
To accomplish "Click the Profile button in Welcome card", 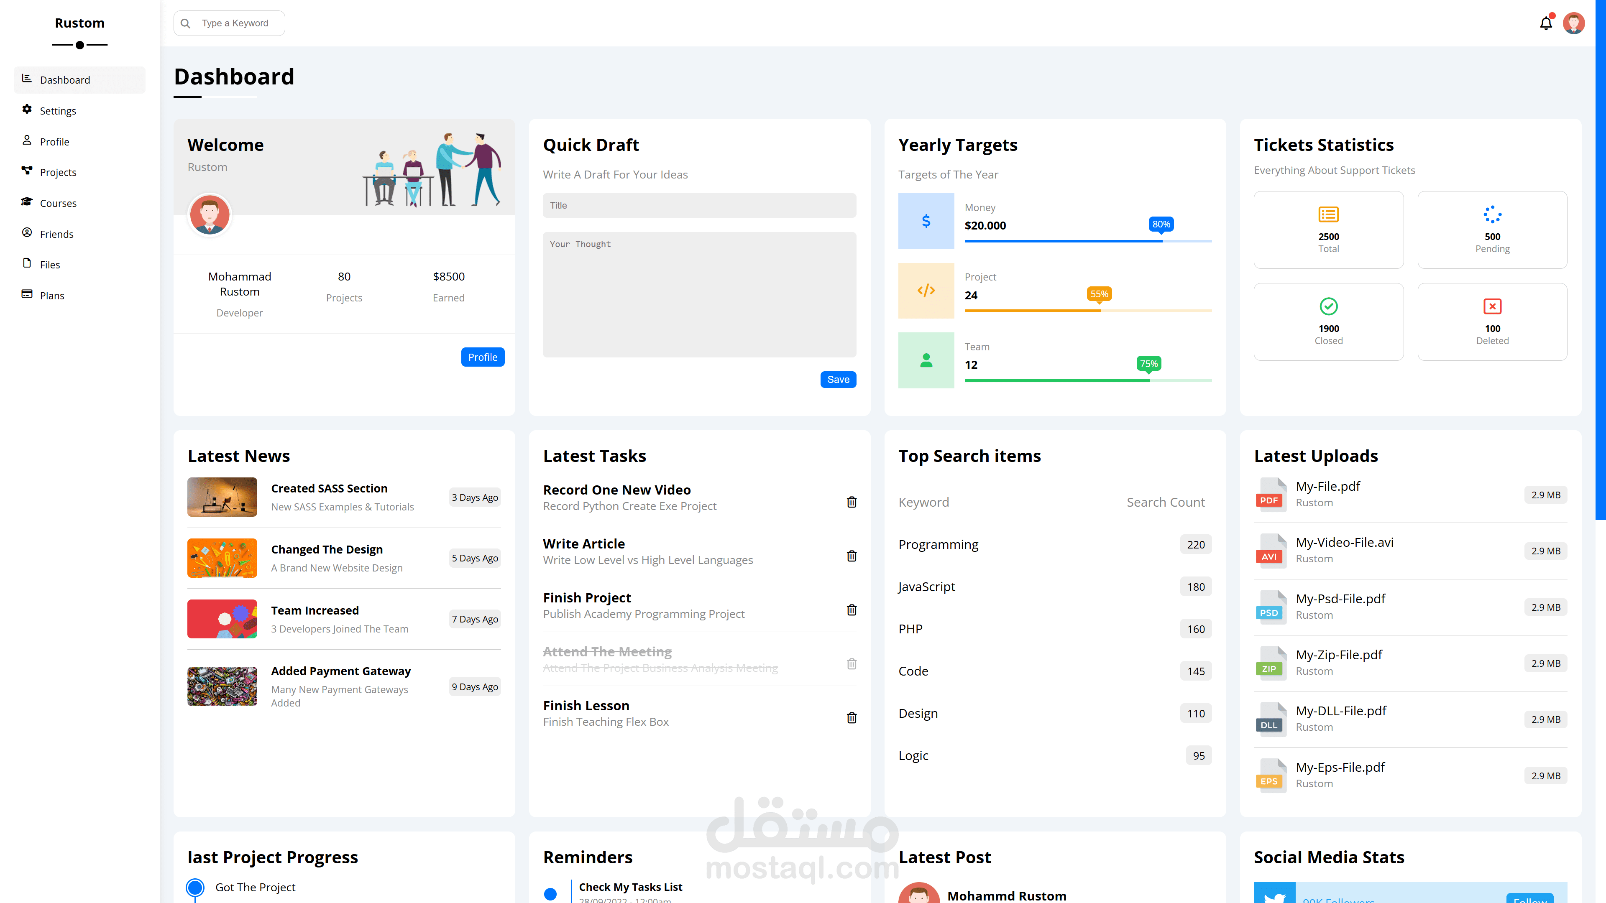I will pos(483,357).
